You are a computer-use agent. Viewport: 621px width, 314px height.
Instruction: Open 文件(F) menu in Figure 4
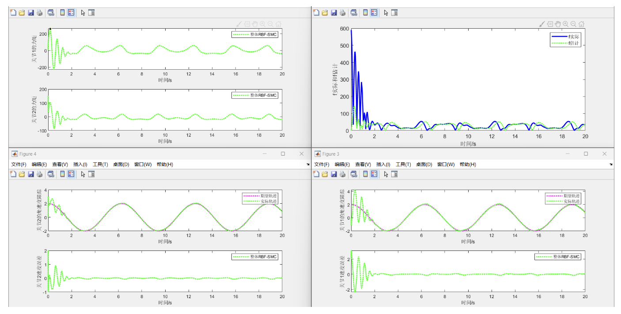click(x=19, y=164)
